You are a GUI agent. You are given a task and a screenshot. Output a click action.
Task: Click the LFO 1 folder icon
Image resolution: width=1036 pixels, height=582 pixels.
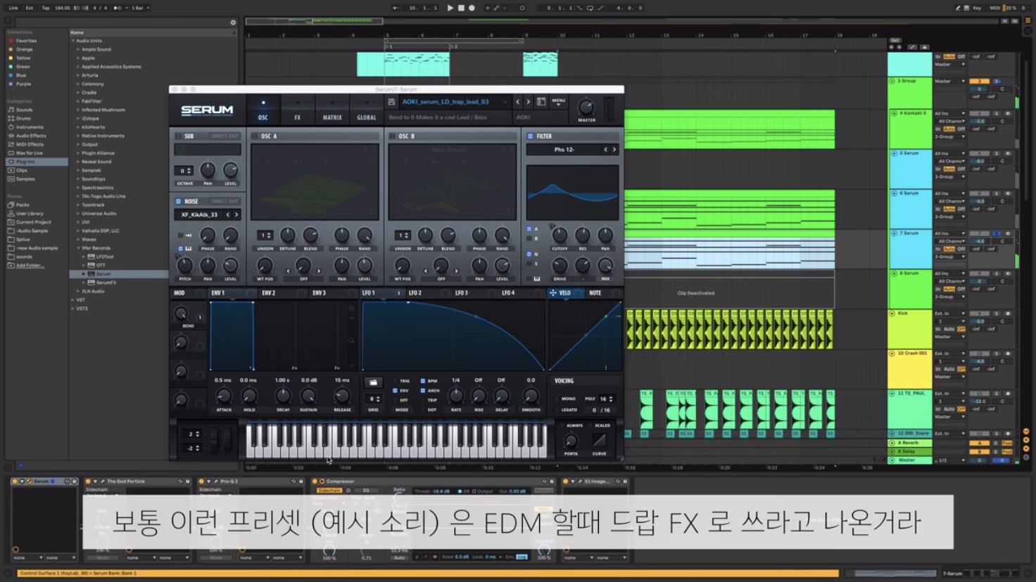click(x=373, y=382)
